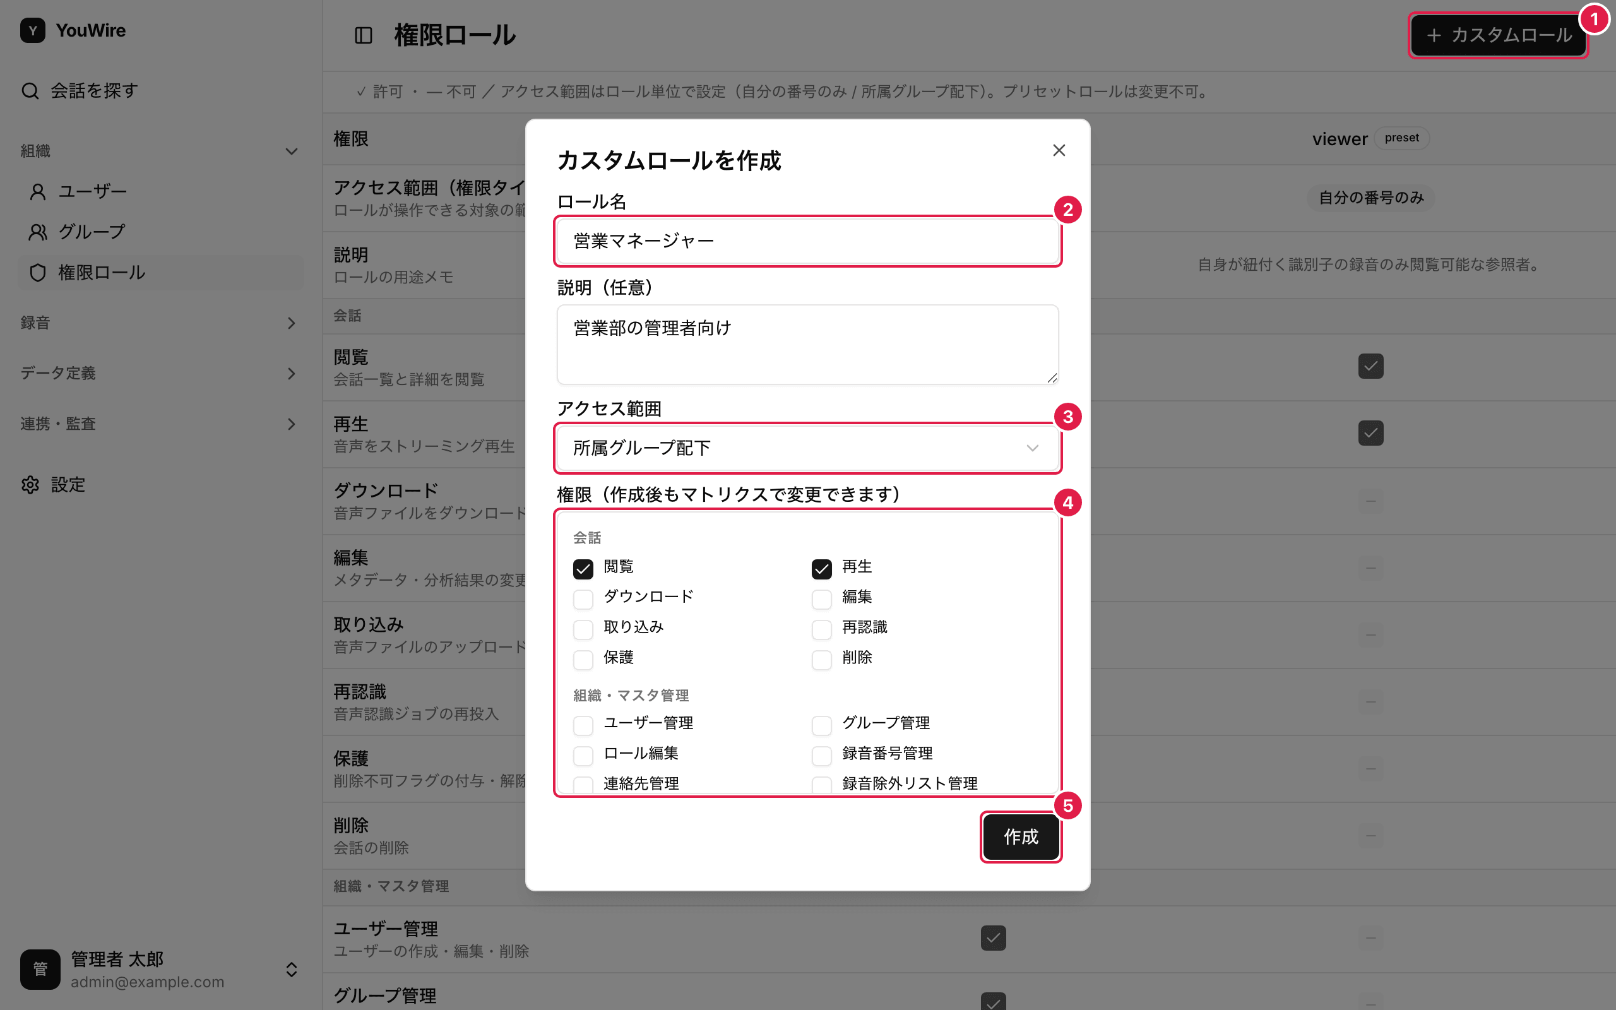Open the 管理者 太郎 account switcher
This screenshot has width=1616, height=1010.
[160, 969]
